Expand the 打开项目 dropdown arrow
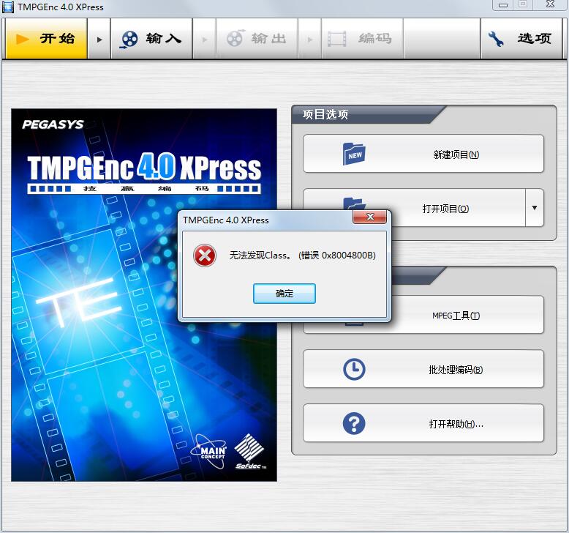569x533 pixels. 534,208
